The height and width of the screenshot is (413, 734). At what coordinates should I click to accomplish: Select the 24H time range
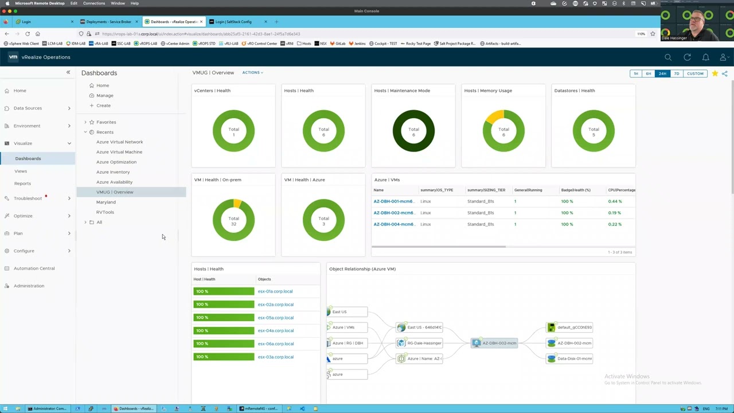[x=662, y=73]
